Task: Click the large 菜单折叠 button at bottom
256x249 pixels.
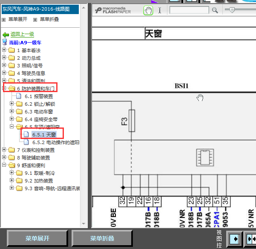Action: tap(102, 238)
